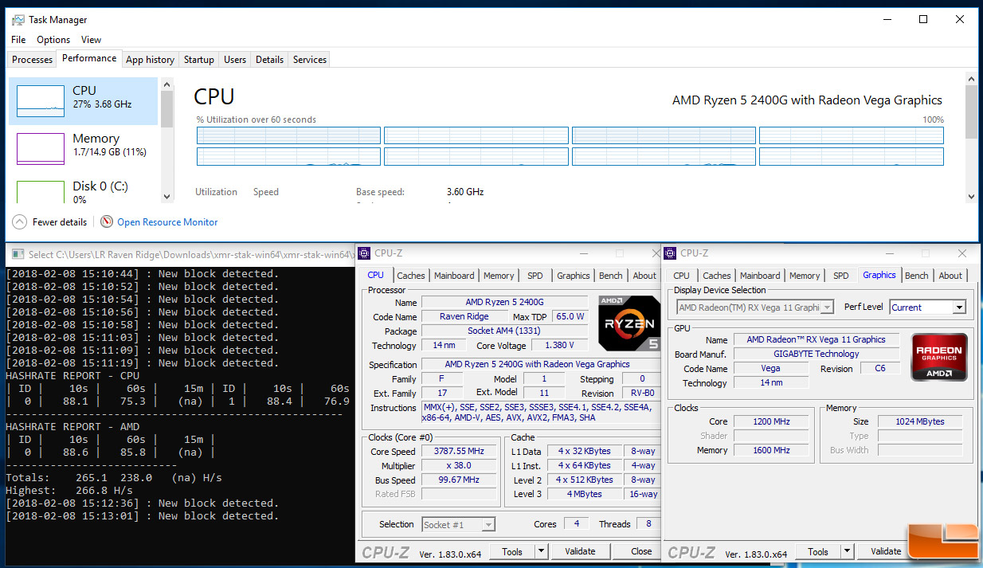This screenshot has height=568, width=983.
Task: Click right pane scrollbar down arrow
Action: pos(971,196)
